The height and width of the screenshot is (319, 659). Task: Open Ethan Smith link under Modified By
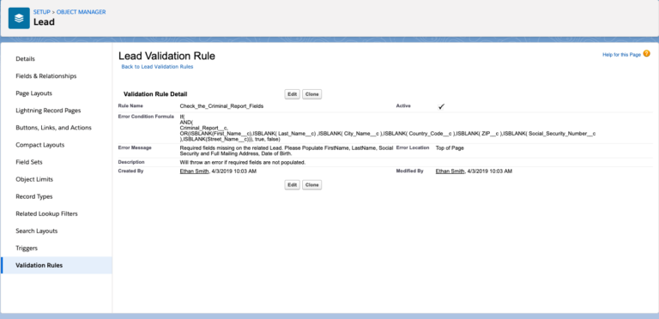[x=450, y=172]
